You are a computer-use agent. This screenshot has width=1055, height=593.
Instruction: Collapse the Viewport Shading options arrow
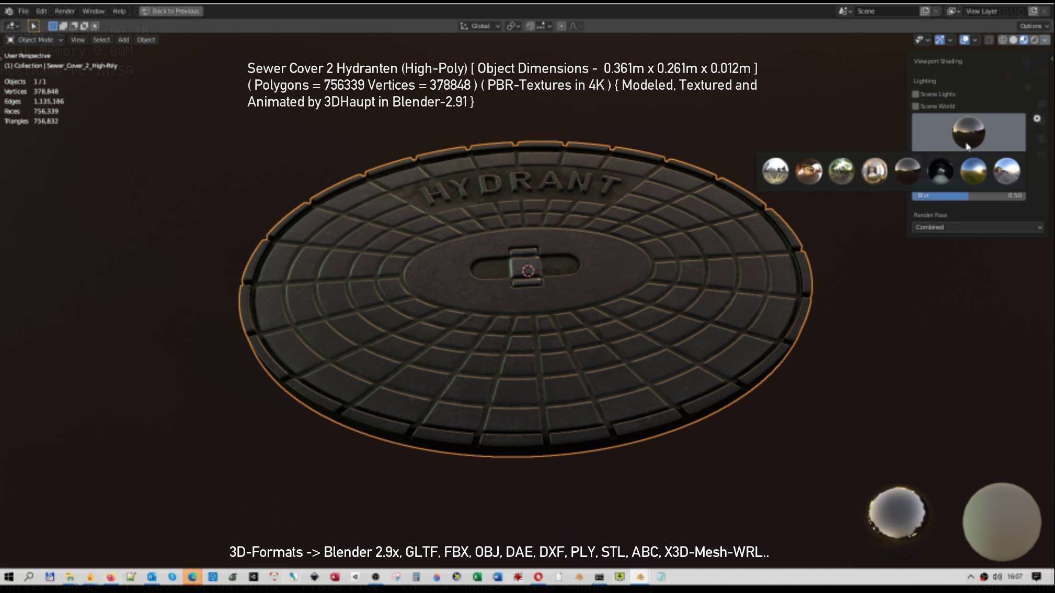[x=1045, y=40]
